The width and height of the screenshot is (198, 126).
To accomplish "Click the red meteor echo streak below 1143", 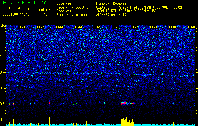I will coord(50,103).
